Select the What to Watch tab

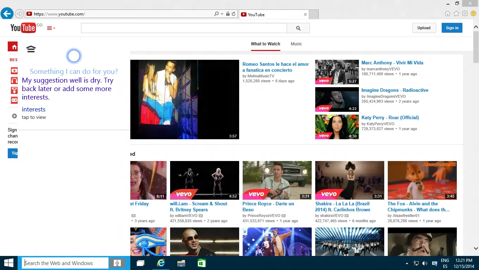point(265,44)
